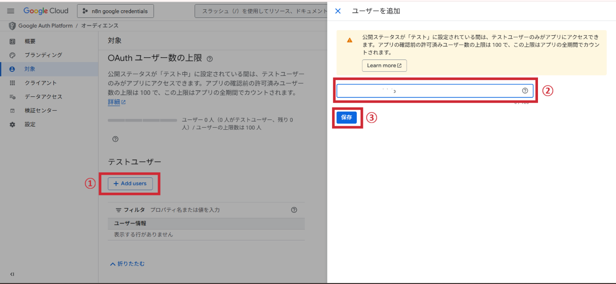Close the ユーザーを追加 panel
Viewport: 616px width, 284px height.
pyautogui.click(x=338, y=11)
